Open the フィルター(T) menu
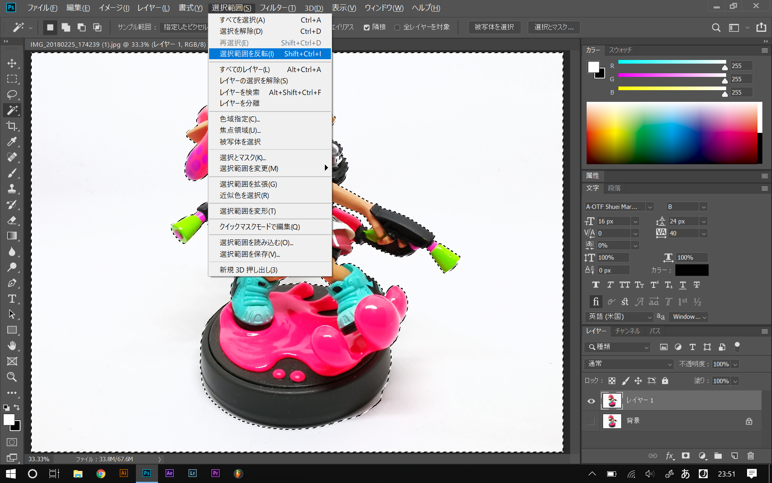772x483 pixels. [x=277, y=8]
